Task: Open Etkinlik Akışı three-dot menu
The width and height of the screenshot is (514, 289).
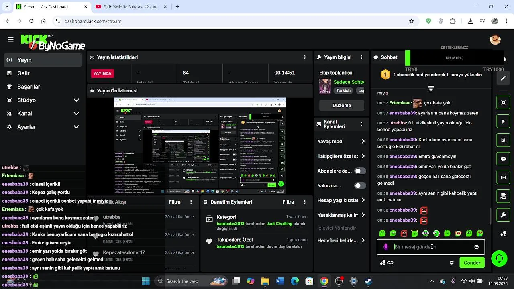Action: tap(191, 202)
